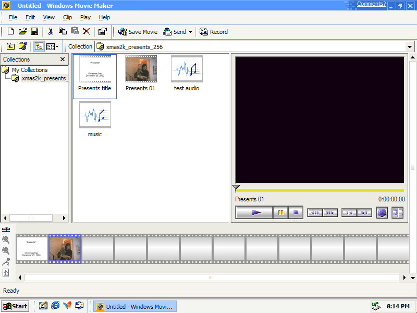
Task: Pause playback with the Pause button
Action: tap(280, 212)
